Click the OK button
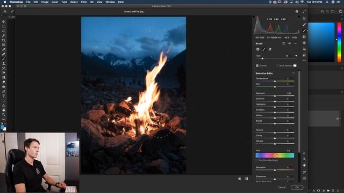This screenshot has width=344, height=193. pyautogui.click(x=297, y=187)
